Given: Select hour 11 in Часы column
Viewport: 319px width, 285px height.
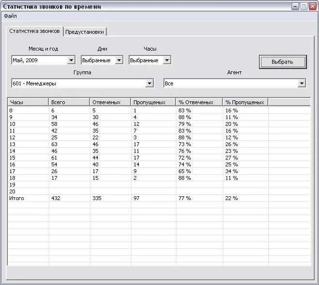Looking at the screenshot, I should 12,131.
